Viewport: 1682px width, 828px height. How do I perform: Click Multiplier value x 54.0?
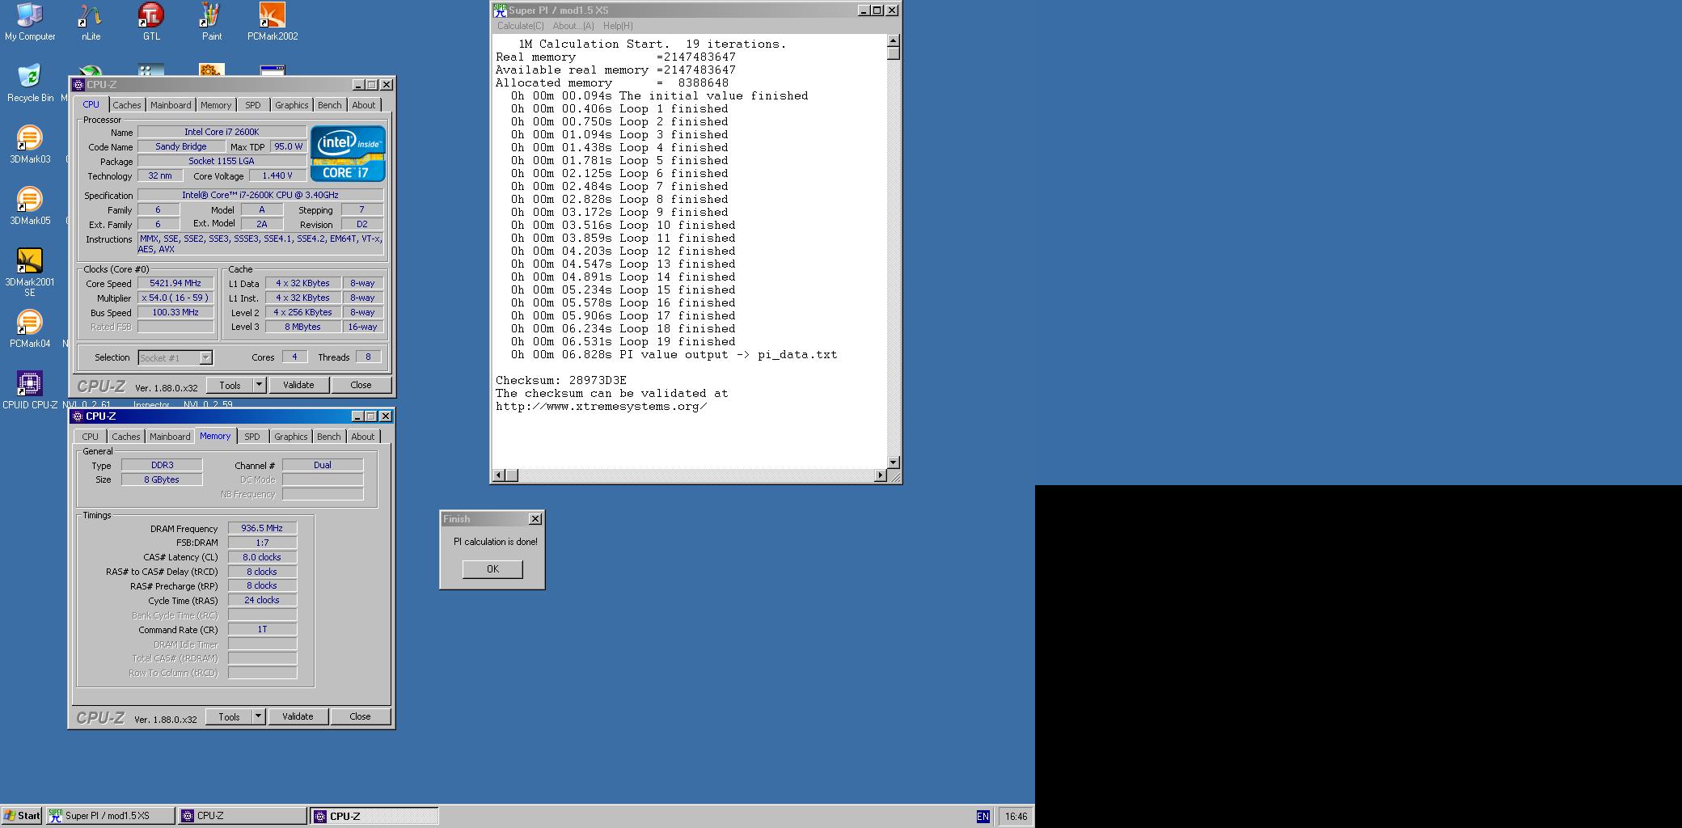[175, 298]
